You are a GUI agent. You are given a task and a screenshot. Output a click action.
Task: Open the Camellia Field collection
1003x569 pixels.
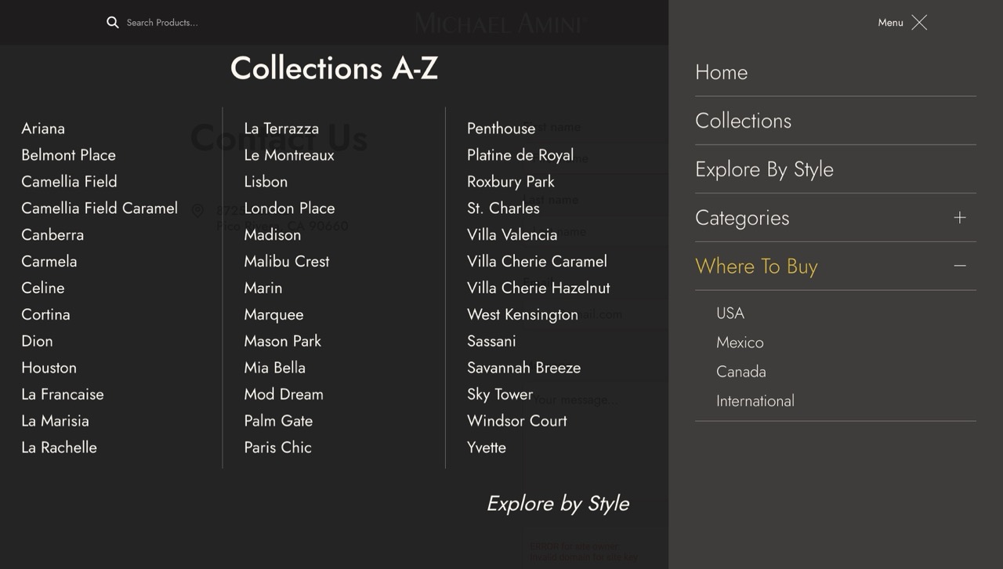coord(69,182)
